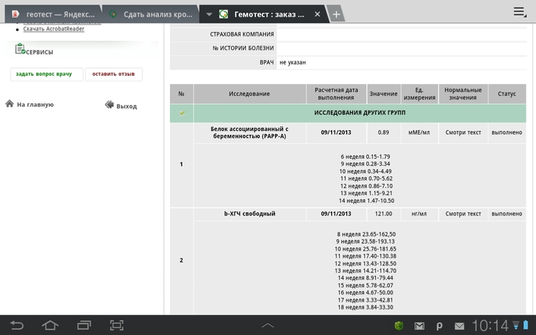Open the clock in status bar
The height and width of the screenshot is (335, 536).
coord(490,325)
